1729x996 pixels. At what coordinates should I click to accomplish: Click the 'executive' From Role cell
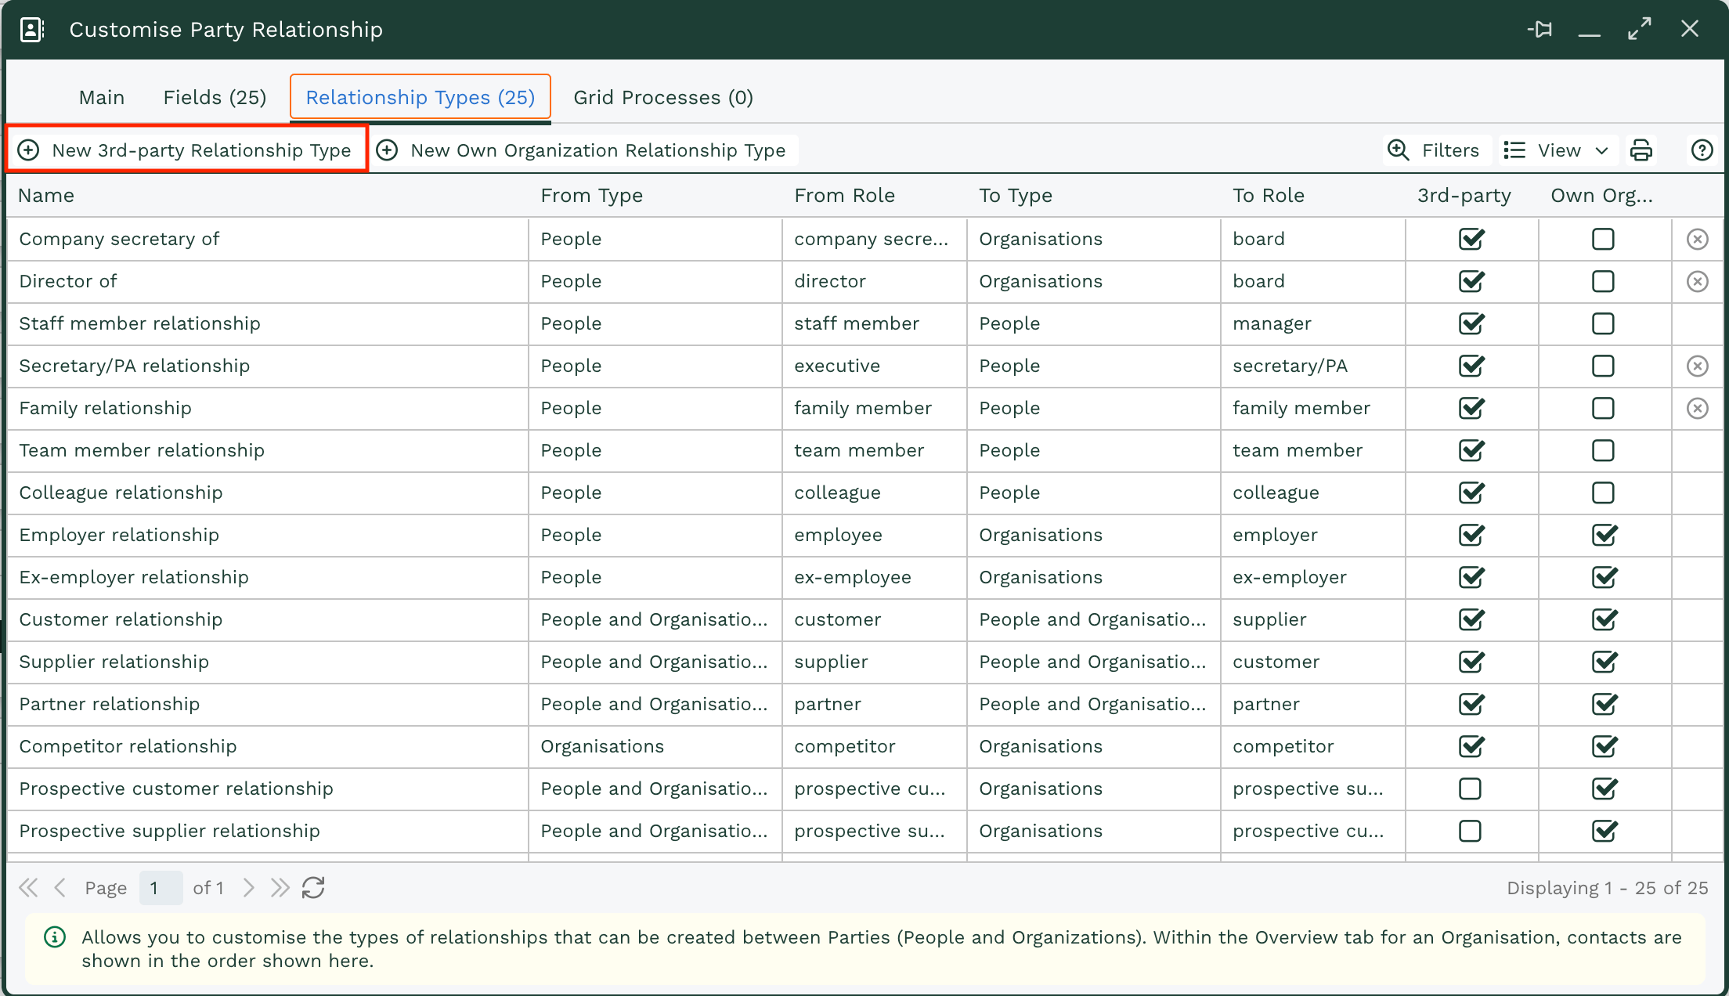(875, 366)
